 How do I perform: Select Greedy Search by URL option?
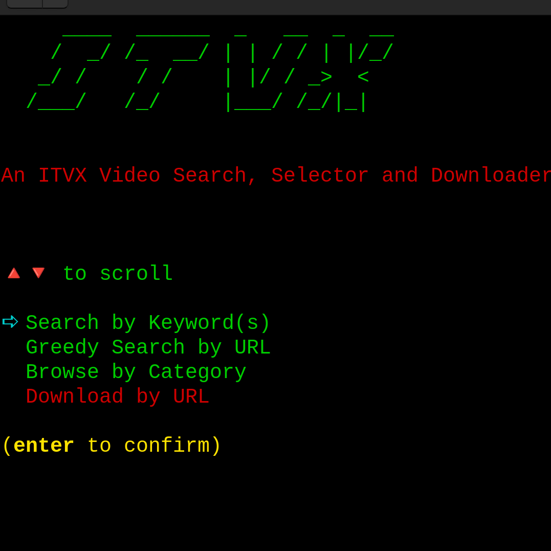[x=148, y=347]
